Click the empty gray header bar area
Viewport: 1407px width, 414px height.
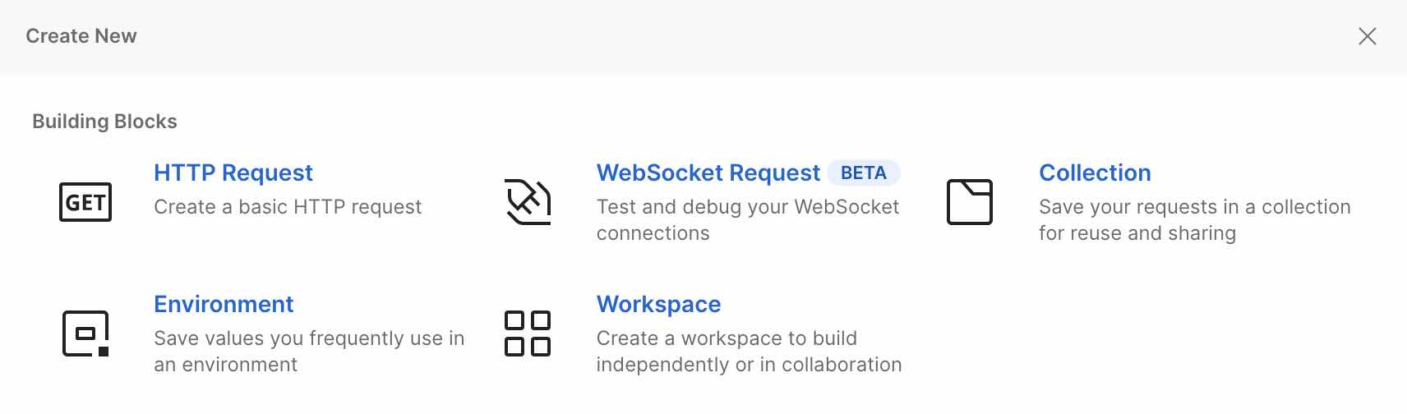click(x=740, y=36)
